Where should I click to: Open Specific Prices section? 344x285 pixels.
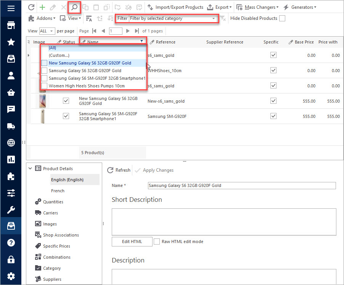pyautogui.click(x=52, y=246)
